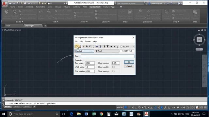Click the command line customize wrench icon

pos(3,104)
